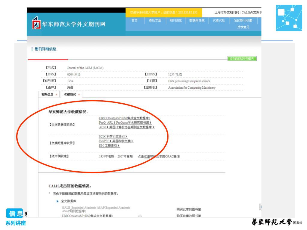Open ProQ_ARL ProQuest research library link
Viewport: 307px width, 230px height.
[x=125, y=122]
